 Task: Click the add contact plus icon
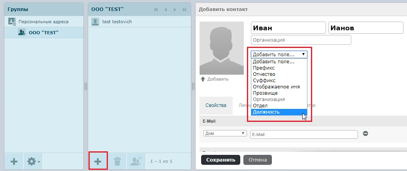click(x=98, y=161)
